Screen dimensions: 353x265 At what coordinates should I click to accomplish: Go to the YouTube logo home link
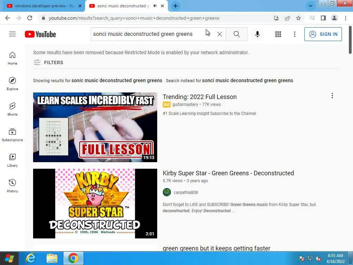pos(40,34)
